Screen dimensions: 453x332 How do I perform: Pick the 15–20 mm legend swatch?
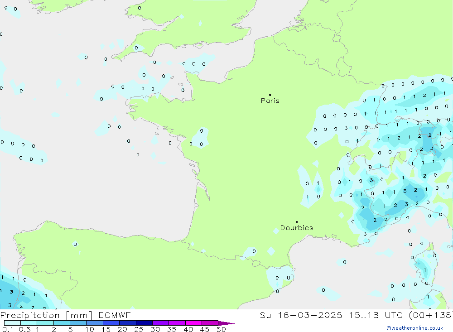tap(111, 323)
